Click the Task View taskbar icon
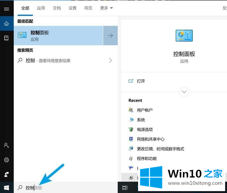The width and height of the screenshot is (227, 193). click(x=125, y=188)
